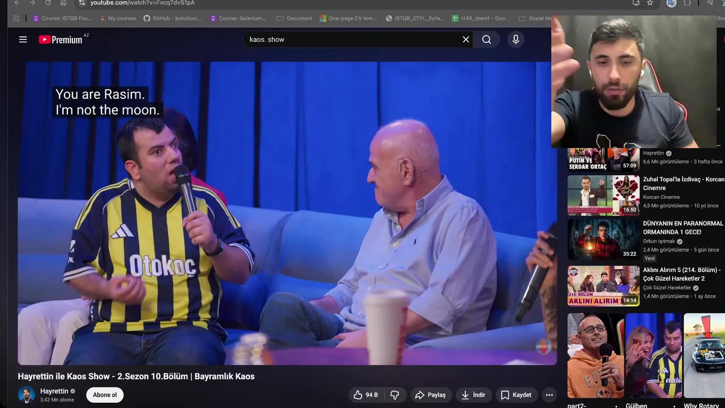Open the YouTube guide hamburger menu
Viewport: 725px width, 408px height.
(23, 40)
